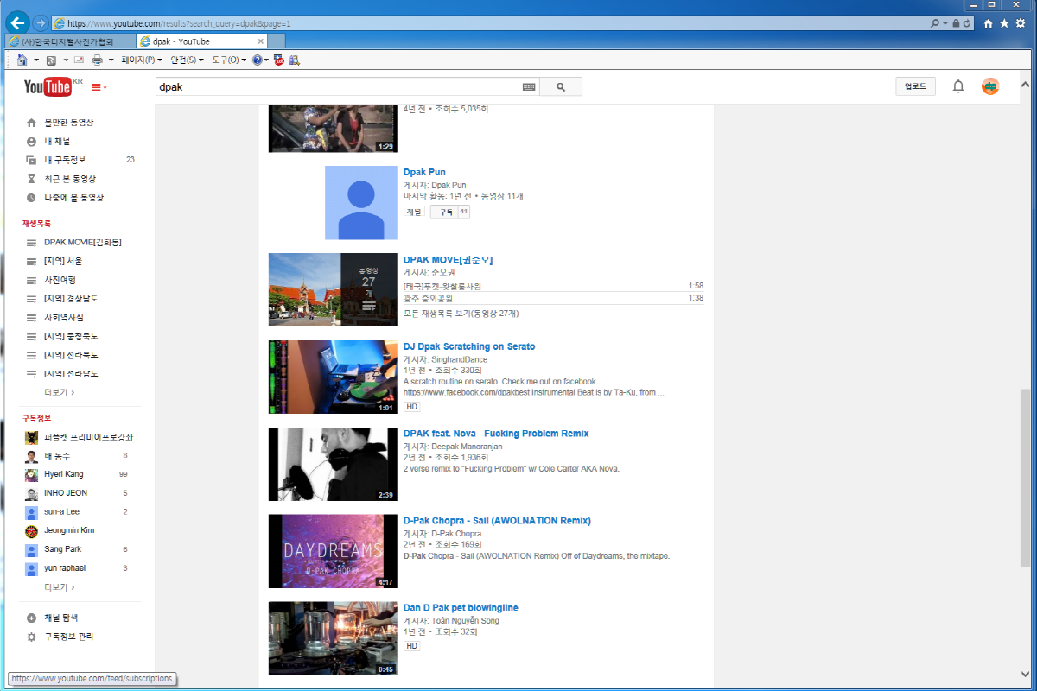Click the 업로드 upload button
The width and height of the screenshot is (1037, 691).
(915, 86)
